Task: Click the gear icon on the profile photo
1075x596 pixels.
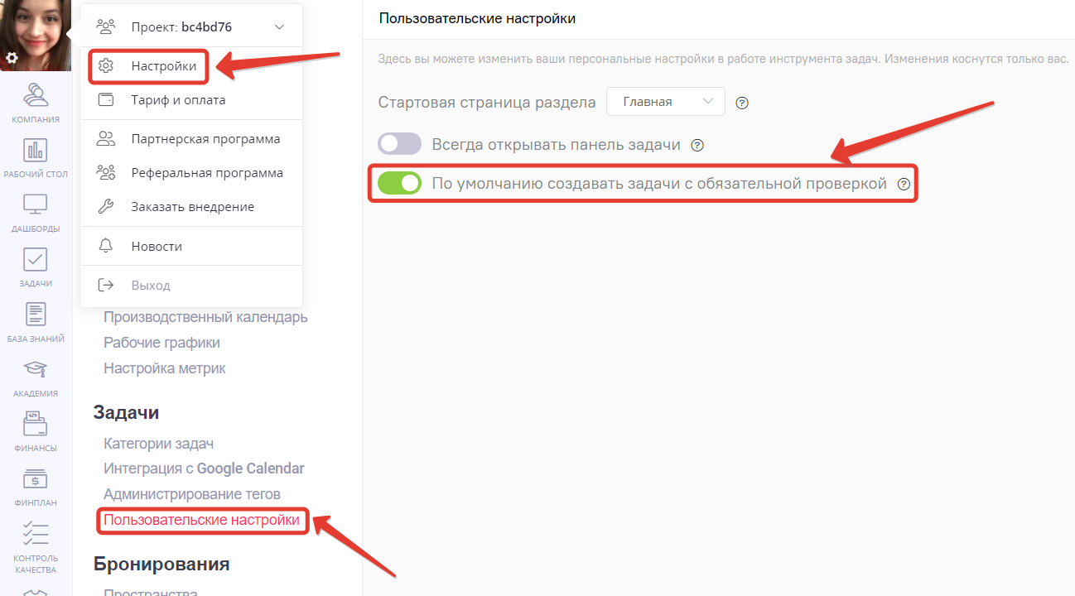Action: point(12,58)
